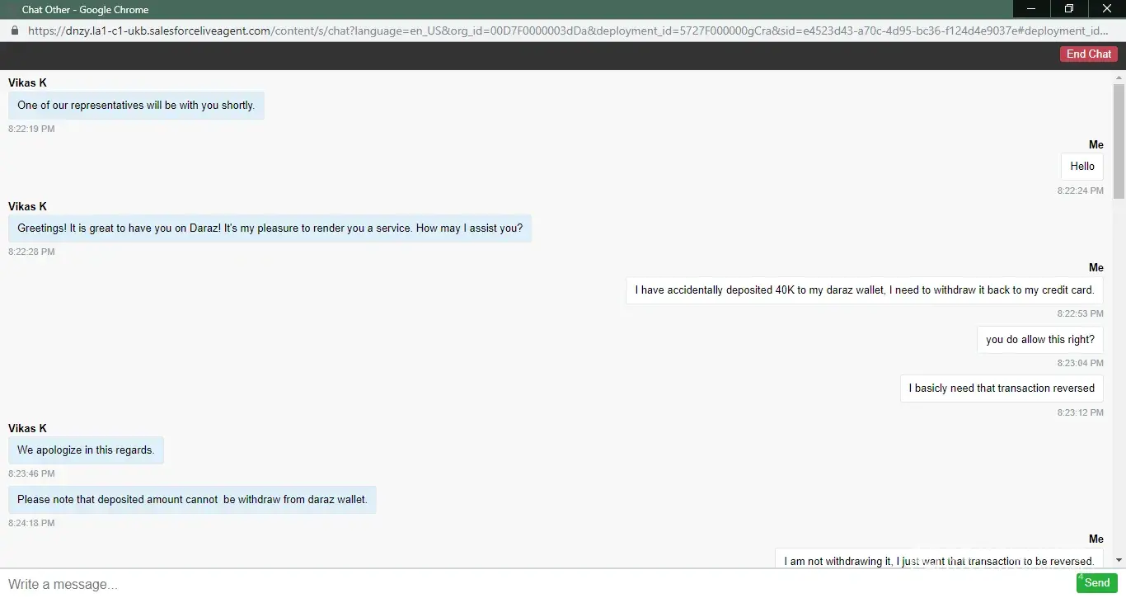
Task: Click the 'accidentally deposited 40K' message bubble
Action: point(864,290)
